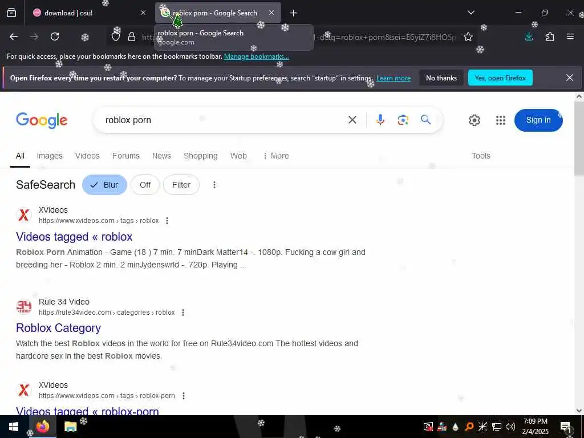Switch to the Images results tab

tap(50, 156)
